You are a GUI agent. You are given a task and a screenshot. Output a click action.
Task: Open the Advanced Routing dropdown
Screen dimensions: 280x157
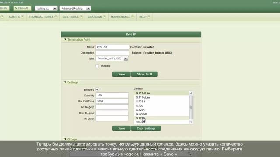coord(75,9)
